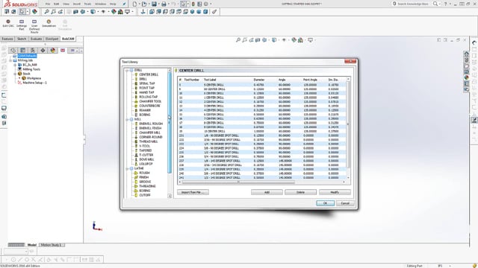Click the Add button in Tool Library
The width and height of the screenshot is (478, 268).
[x=267, y=192]
